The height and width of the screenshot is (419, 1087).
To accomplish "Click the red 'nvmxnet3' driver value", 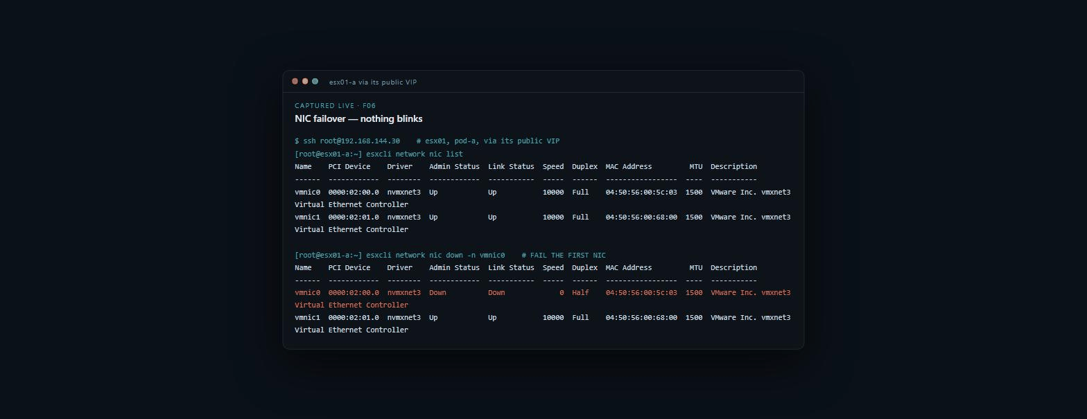I will click(403, 292).
